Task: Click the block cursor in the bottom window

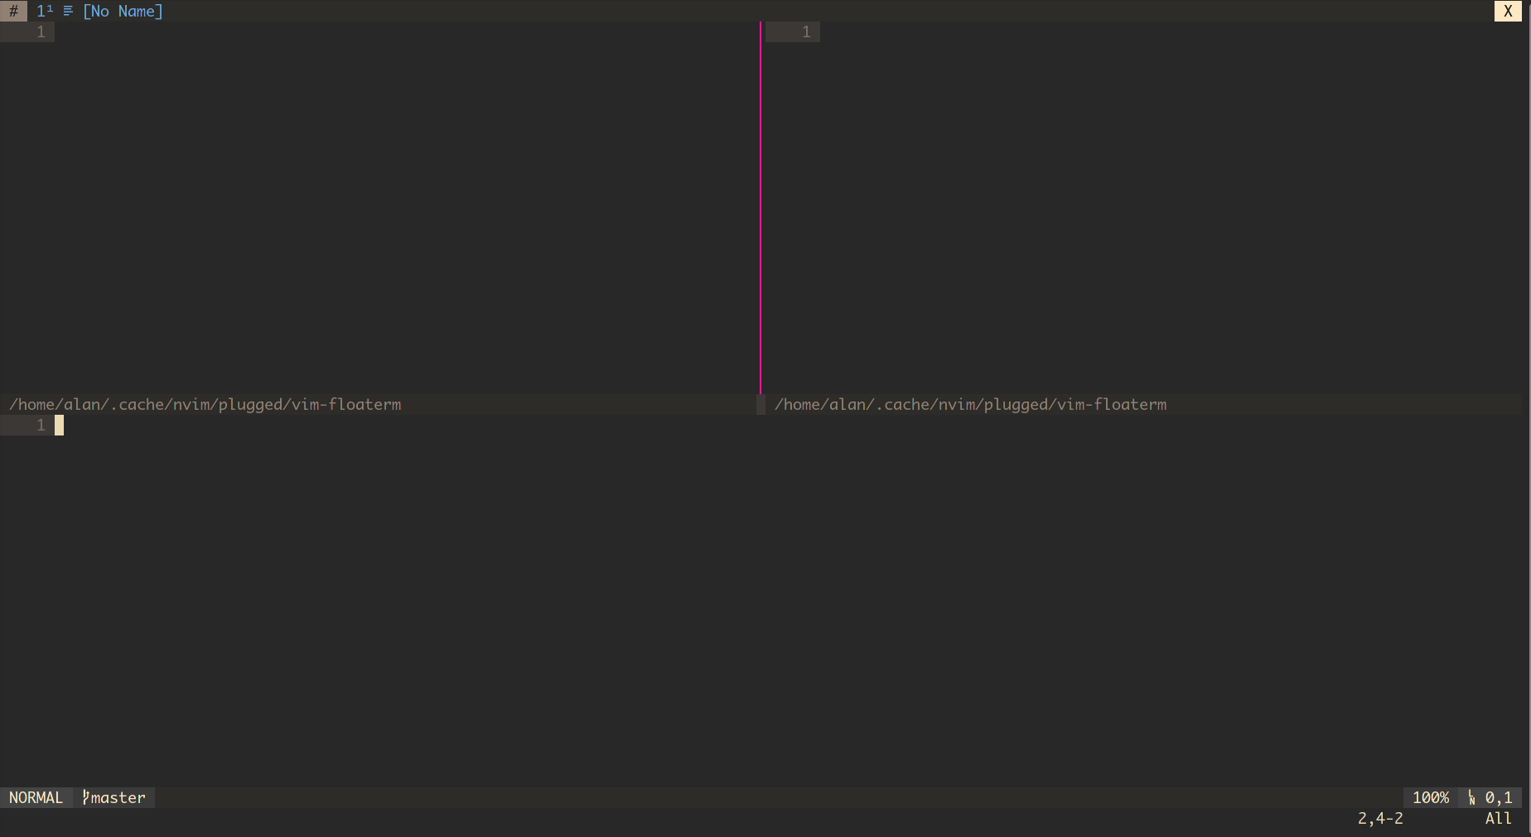Action: [x=59, y=424]
